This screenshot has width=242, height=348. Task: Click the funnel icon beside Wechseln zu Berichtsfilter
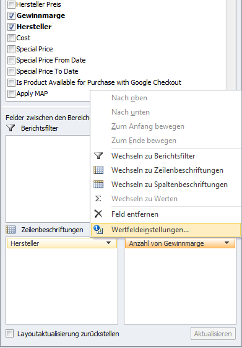(98, 156)
